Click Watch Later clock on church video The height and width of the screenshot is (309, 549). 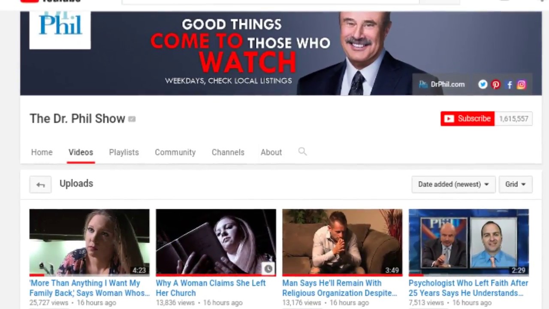[268, 269]
